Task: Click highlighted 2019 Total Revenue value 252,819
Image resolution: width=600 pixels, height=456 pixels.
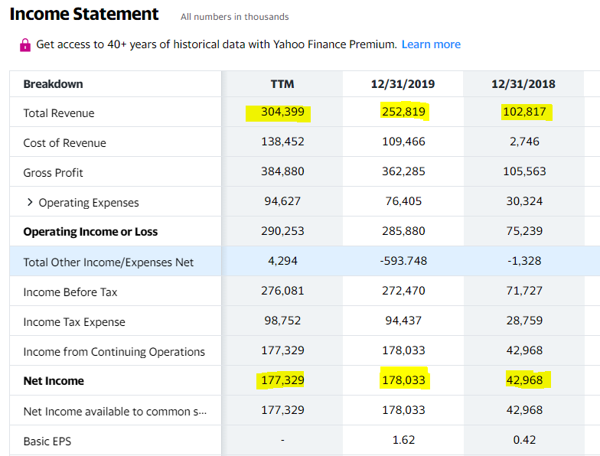Action: 403,112
